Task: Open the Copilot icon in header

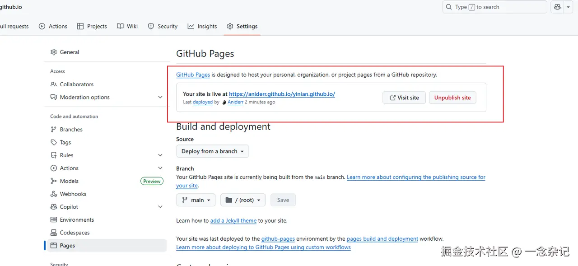Action: pos(557,7)
